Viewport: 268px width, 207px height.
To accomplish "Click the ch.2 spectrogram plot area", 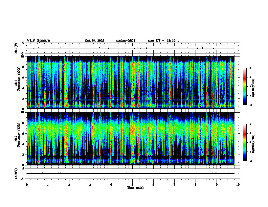I will (131, 139).
